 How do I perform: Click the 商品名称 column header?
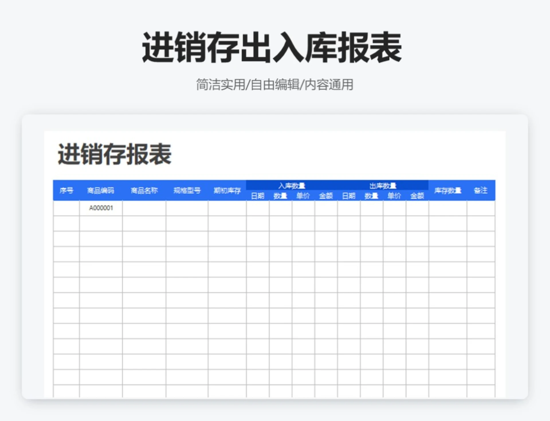[144, 190]
